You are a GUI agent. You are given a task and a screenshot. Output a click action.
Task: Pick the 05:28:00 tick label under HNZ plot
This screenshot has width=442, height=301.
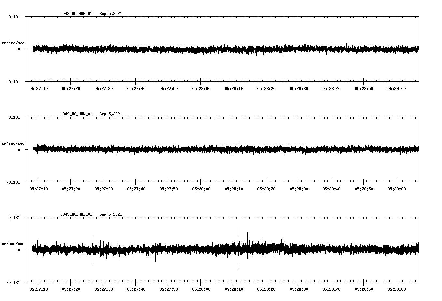click(x=201, y=289)
